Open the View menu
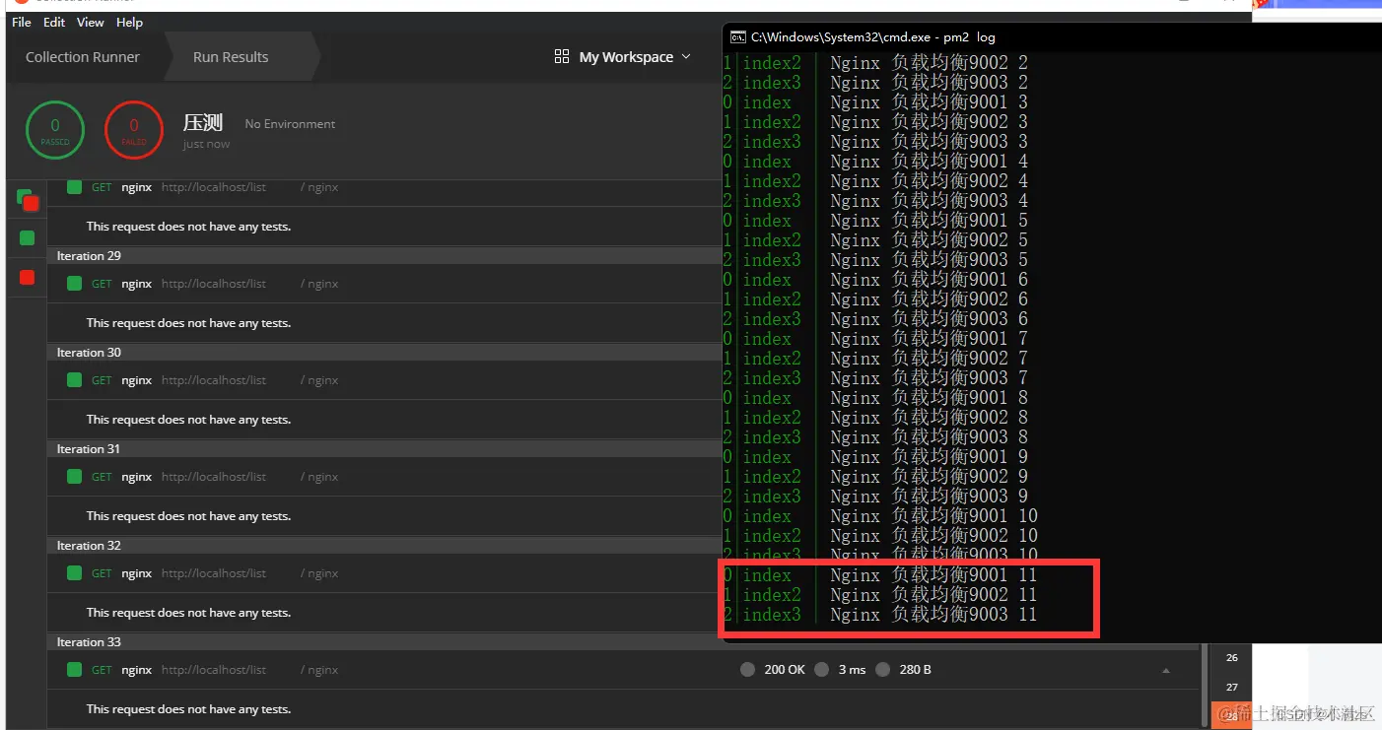The height and width of the screenshot is (730, 1382). (91, 22)
